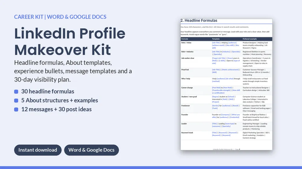Click the '2. Headline Formulas' section heading
This screenshot has width=302, height=169.
tap(199, 20)
